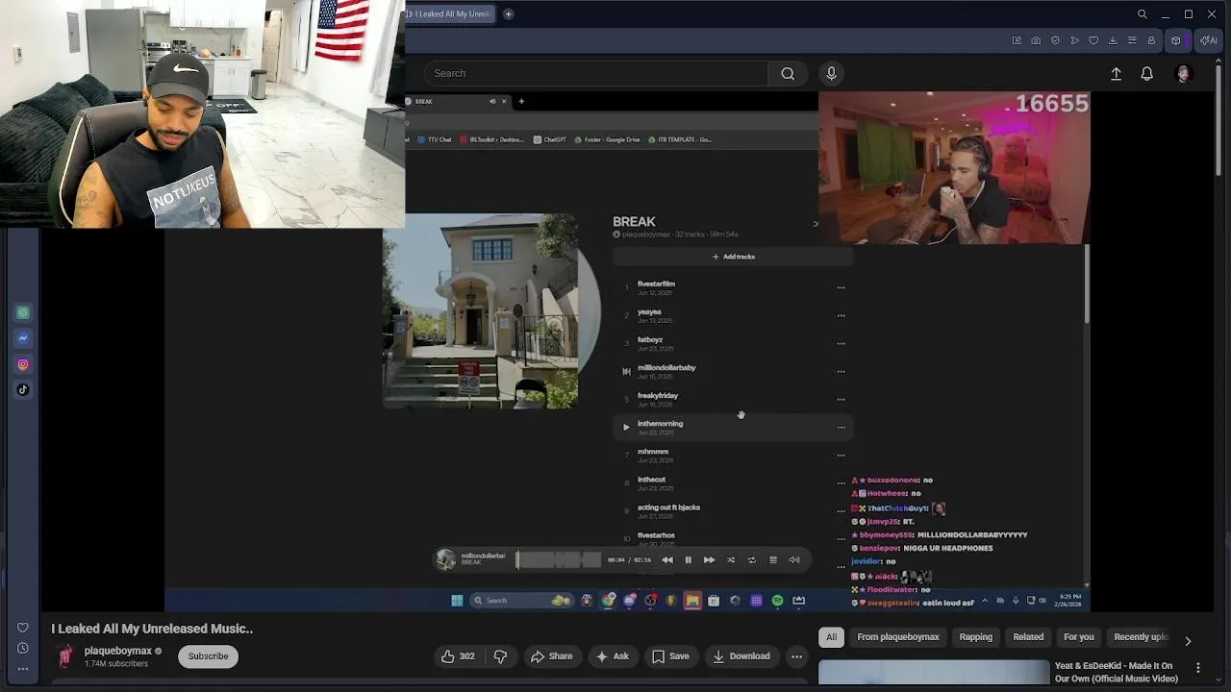Open TTV Chat bookmark
The image size is (1231, 692).
tap(434, 139)
